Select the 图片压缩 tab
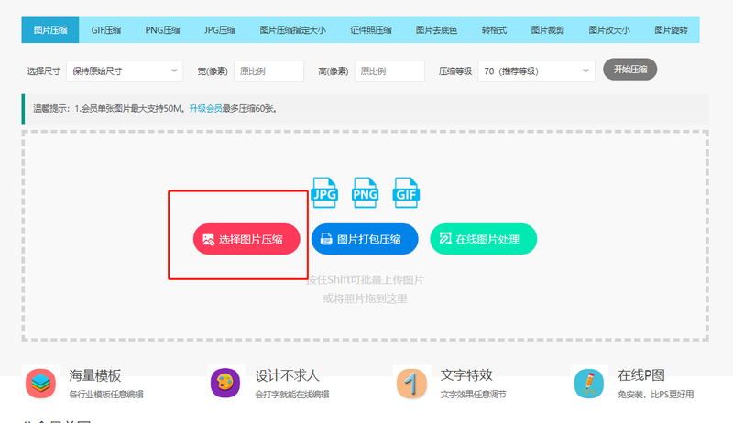Screen dimensions: 733x423 point(50,30)
